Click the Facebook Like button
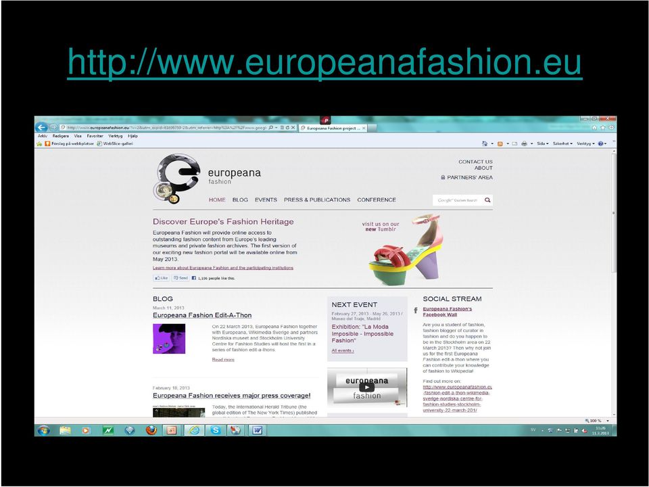This screenshot has width=649, height=487. click(x=162, y=278)
